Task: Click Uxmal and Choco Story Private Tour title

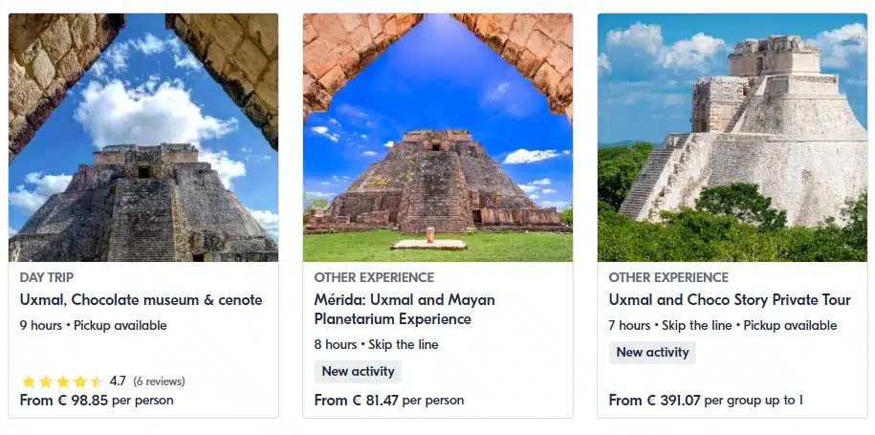Action: (730, 300)
